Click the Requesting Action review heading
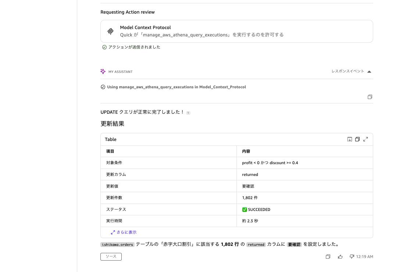Viewport: 396px width, 272px height. click(128, 12)
